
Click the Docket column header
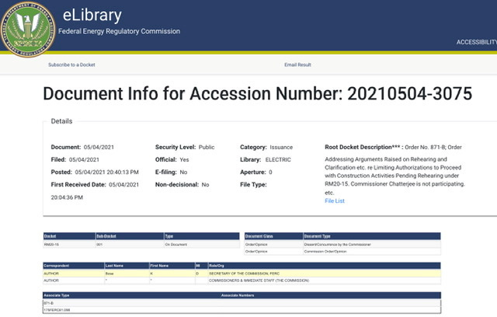pos(69,236)
